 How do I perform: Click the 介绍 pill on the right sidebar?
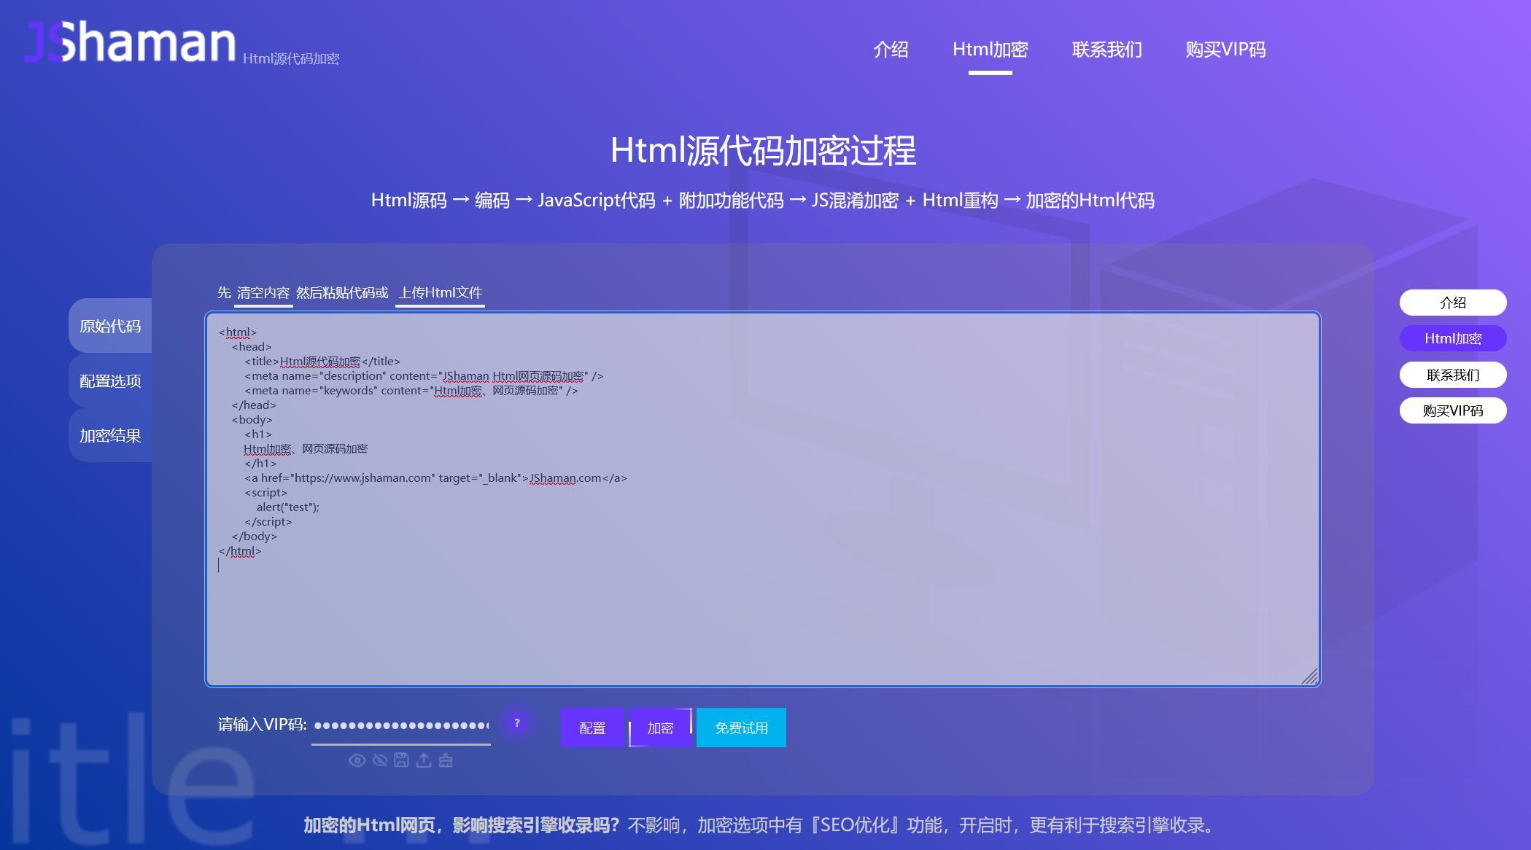pos(1453,303)
